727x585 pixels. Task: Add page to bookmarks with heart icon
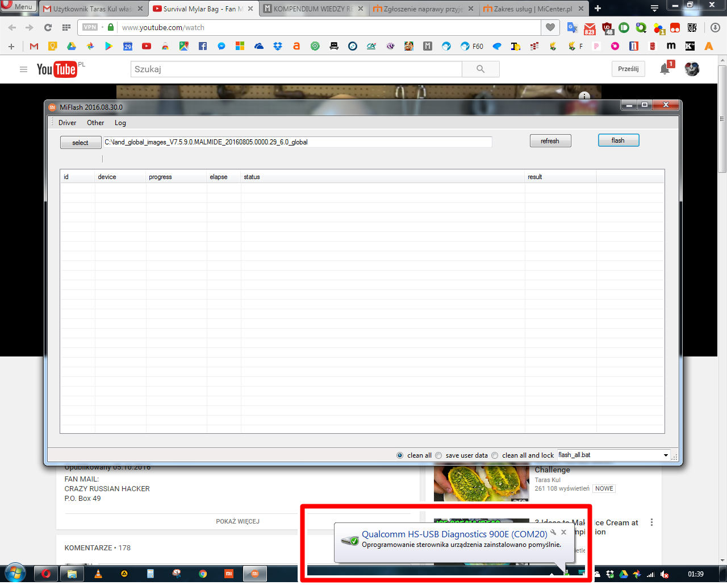pos(550,27)
